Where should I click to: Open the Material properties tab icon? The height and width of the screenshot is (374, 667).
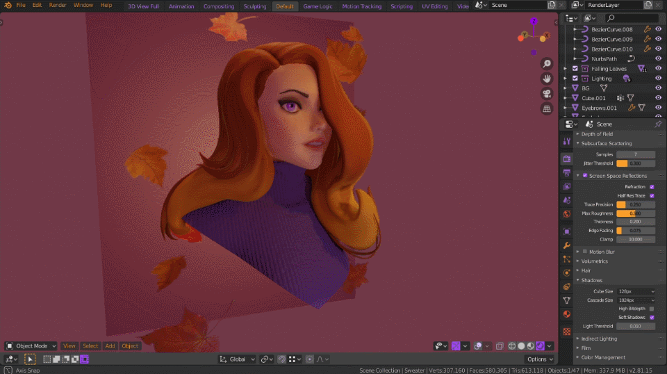[567, 314]
